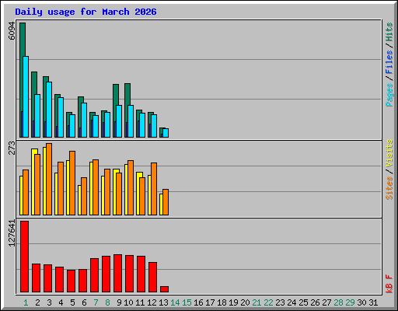Click the day 9 red KB bar
The image size is (398, 311).
pyautogui.click(x=117, y=273)
